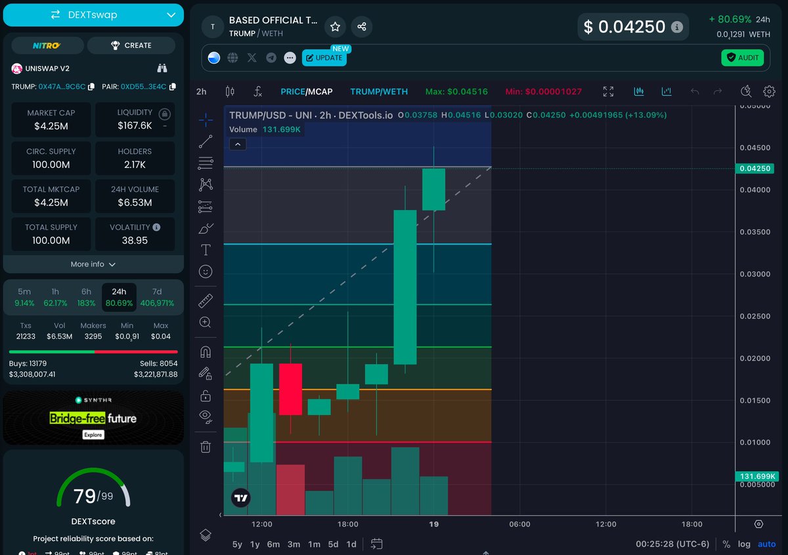Open the token Telegram link
Image resolution: width=788 pixels, height=555 pixels.
271,58
